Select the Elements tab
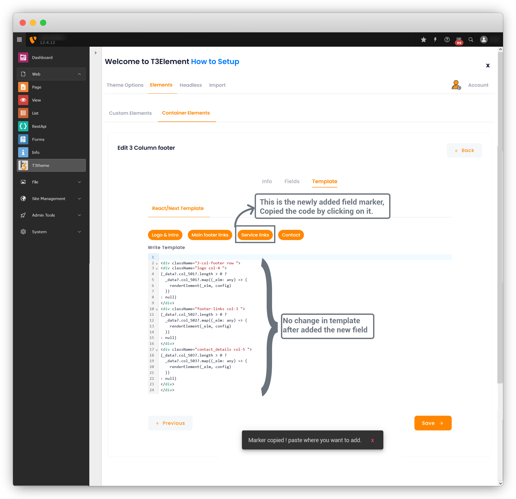 pyautogui.click(x=161, y=85)
